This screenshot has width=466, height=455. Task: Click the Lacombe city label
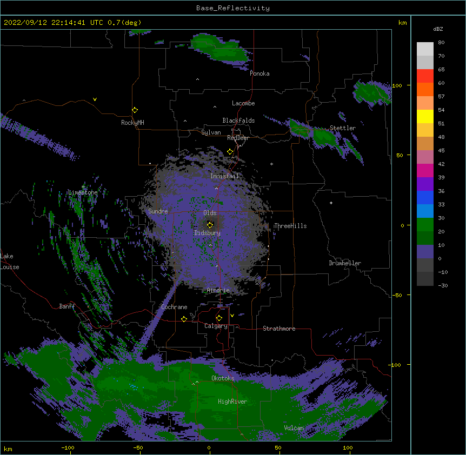click(243, 103)
